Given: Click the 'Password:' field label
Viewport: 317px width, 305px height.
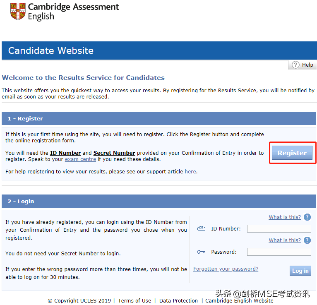Looking at the screenshot, I should [x=223, y=252].
